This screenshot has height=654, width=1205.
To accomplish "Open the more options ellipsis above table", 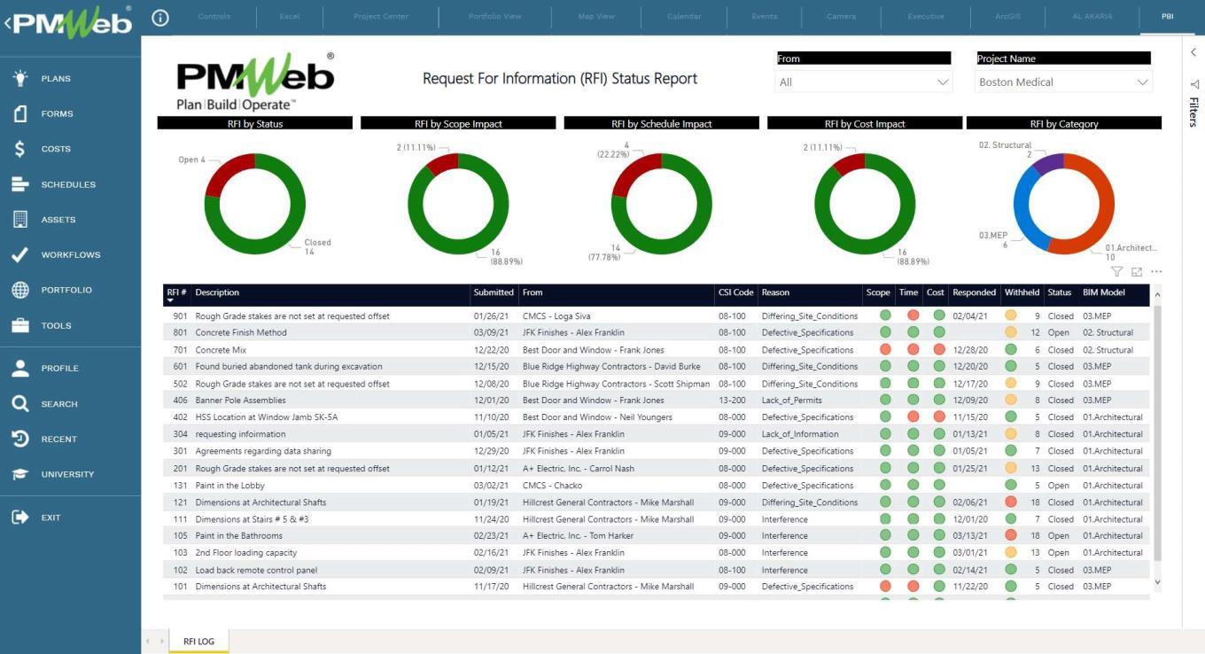I will pos(1156,272).
